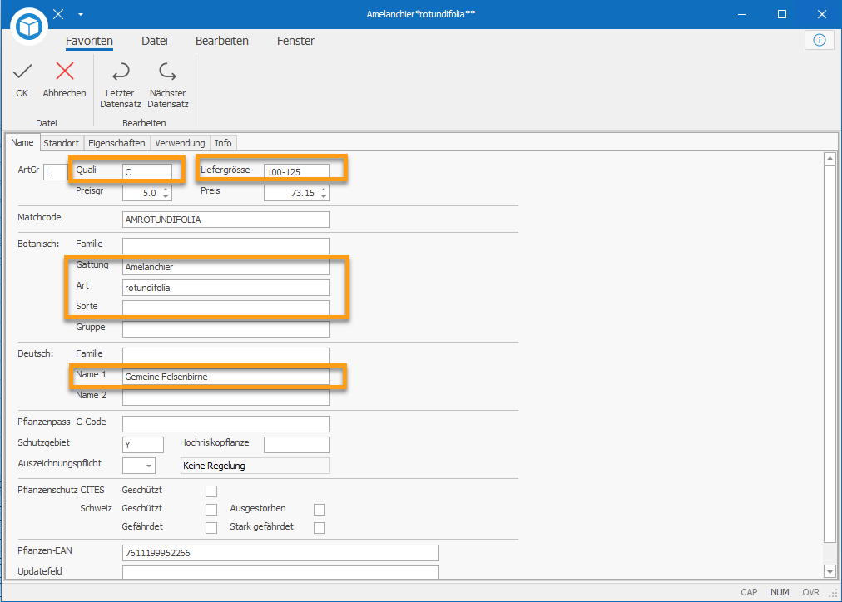Tick the Schweiz Geschützt checkbox
Viewport: 842px width, 602px height.
(x=211, y=509)
